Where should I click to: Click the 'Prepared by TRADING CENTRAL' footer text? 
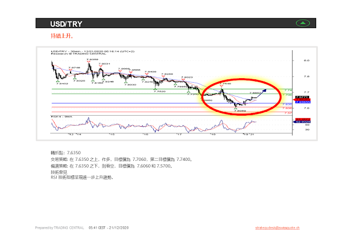pyautogui.click(x=59, y=228)
